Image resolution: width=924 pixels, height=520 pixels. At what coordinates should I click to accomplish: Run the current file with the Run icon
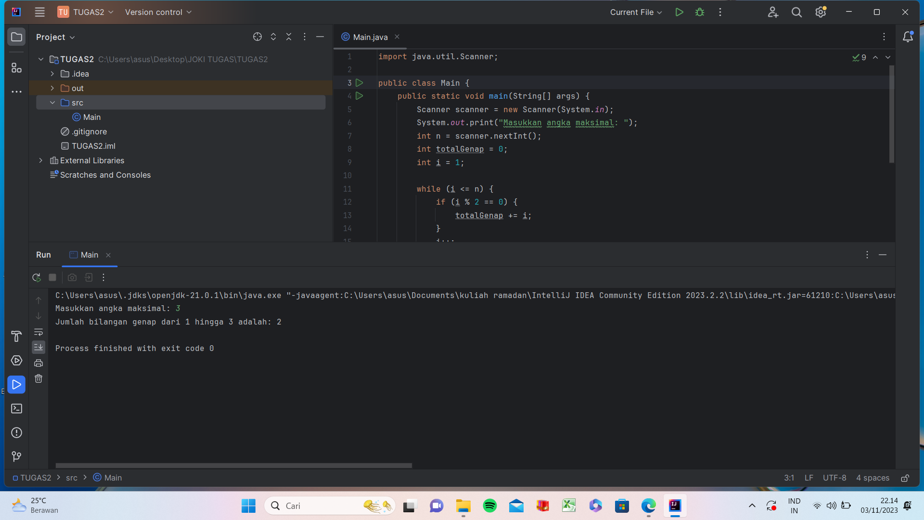coord(679,12)
